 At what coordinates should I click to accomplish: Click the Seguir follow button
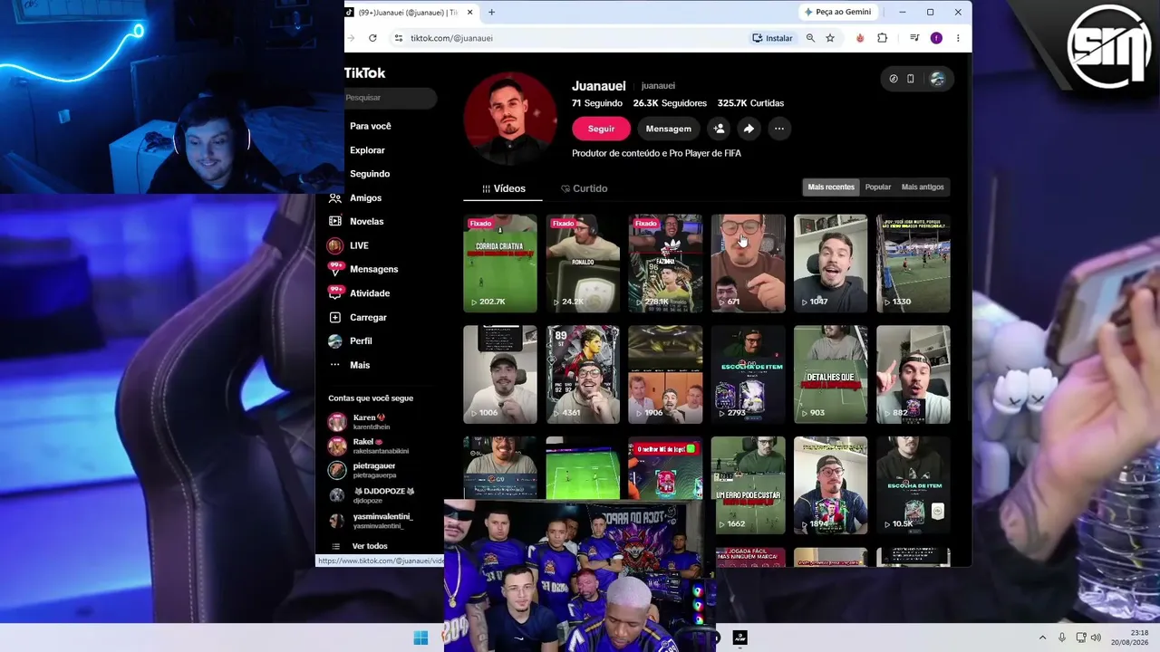tap(601, 129)
